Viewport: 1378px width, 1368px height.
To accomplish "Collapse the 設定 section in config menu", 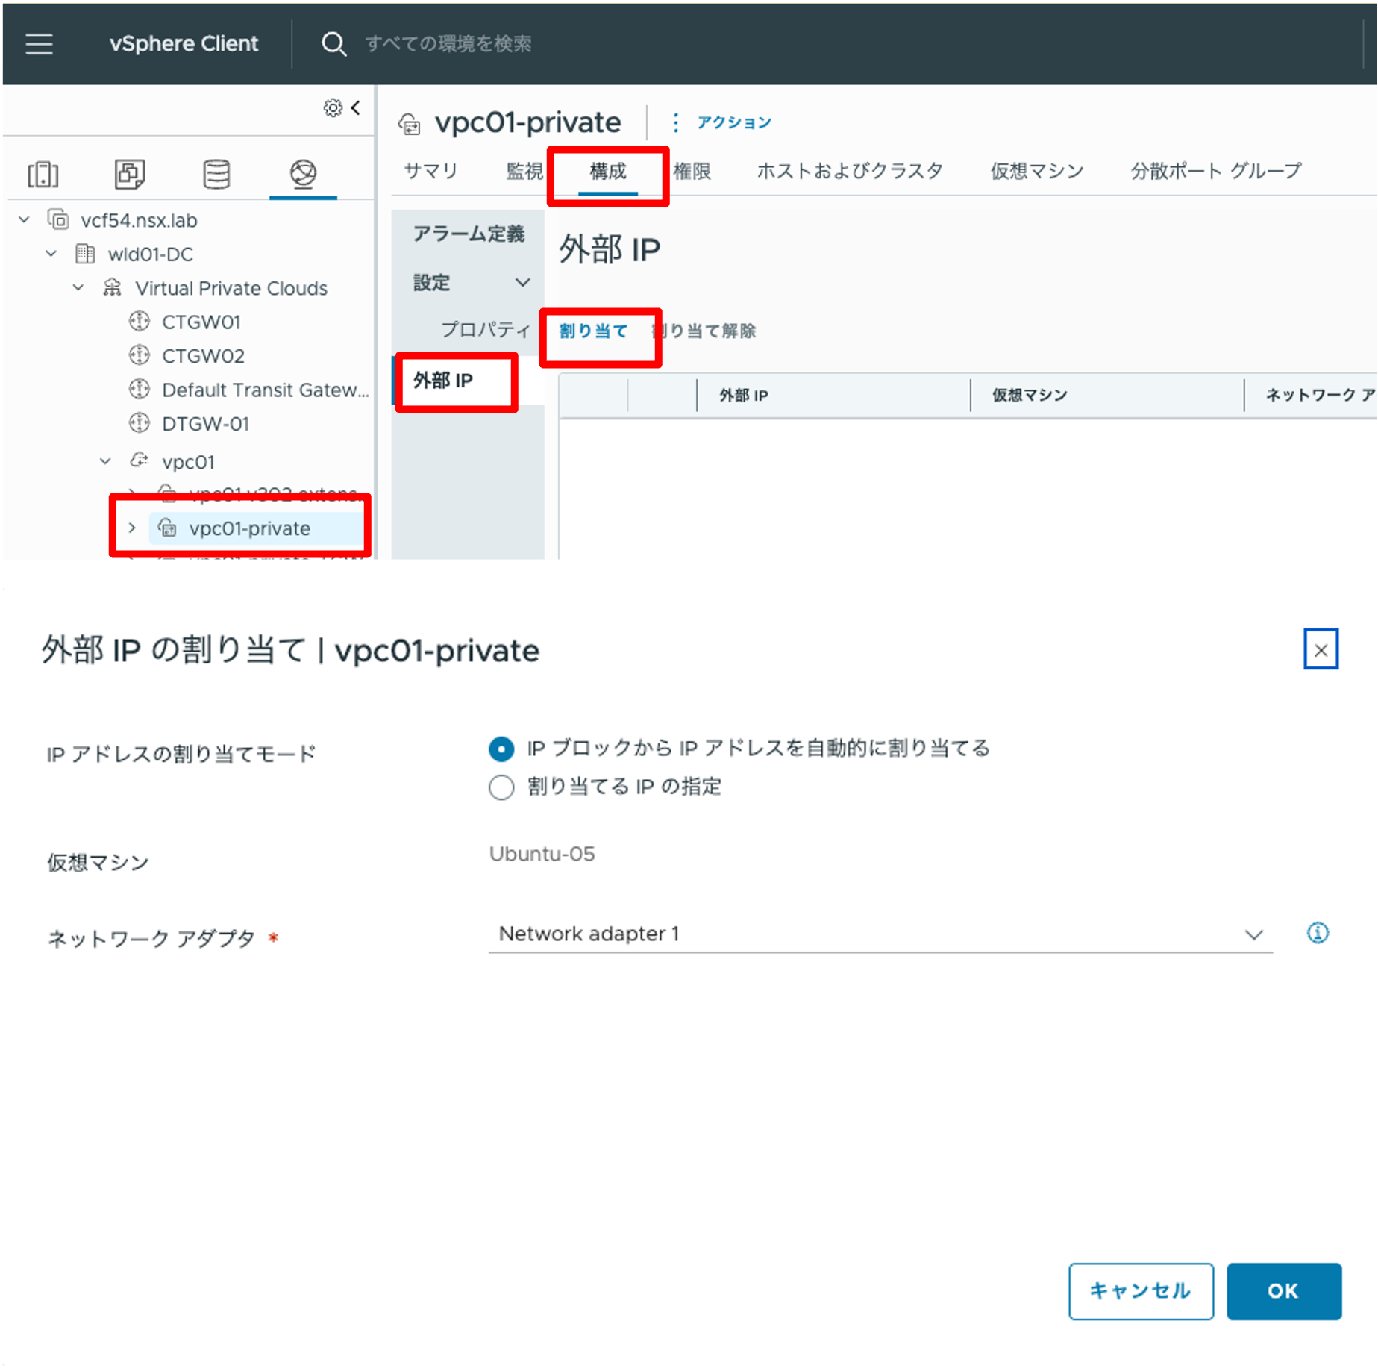I will (x=523, y=283).
